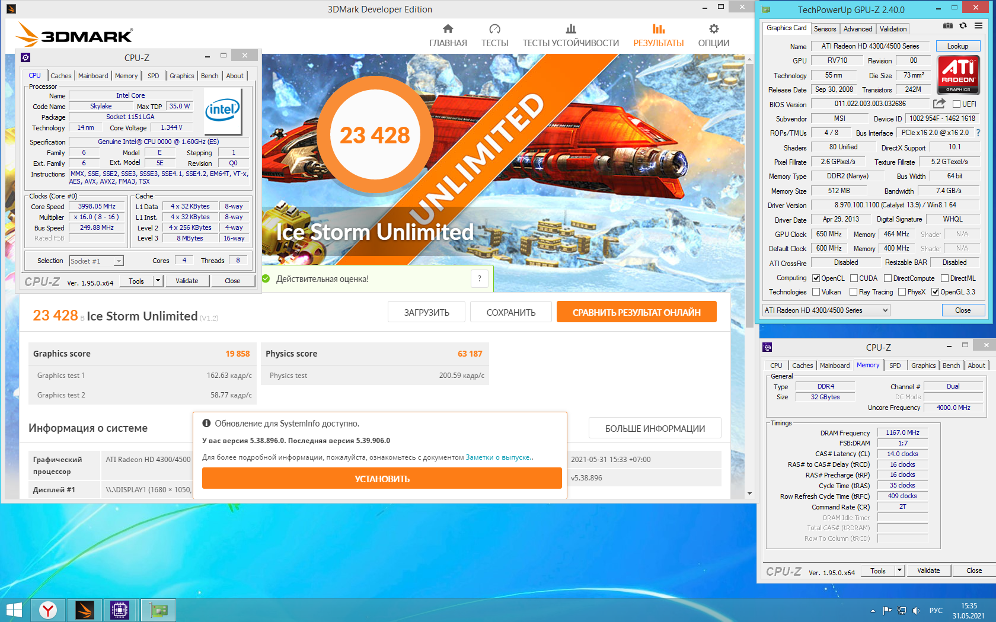Expand Tools dropdown arrow in left CPU-Z

pos(158,281)
